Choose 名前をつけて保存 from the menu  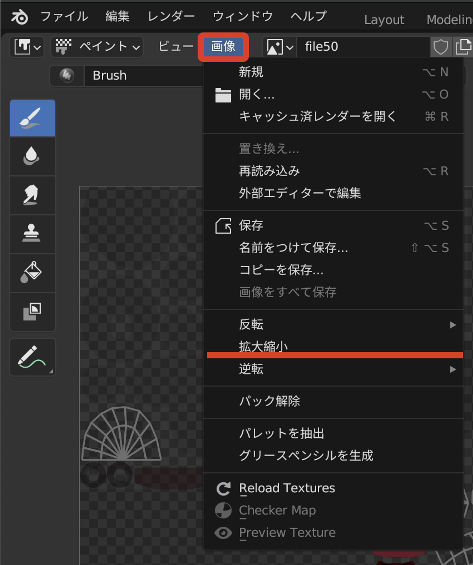[x=333, y=248]
